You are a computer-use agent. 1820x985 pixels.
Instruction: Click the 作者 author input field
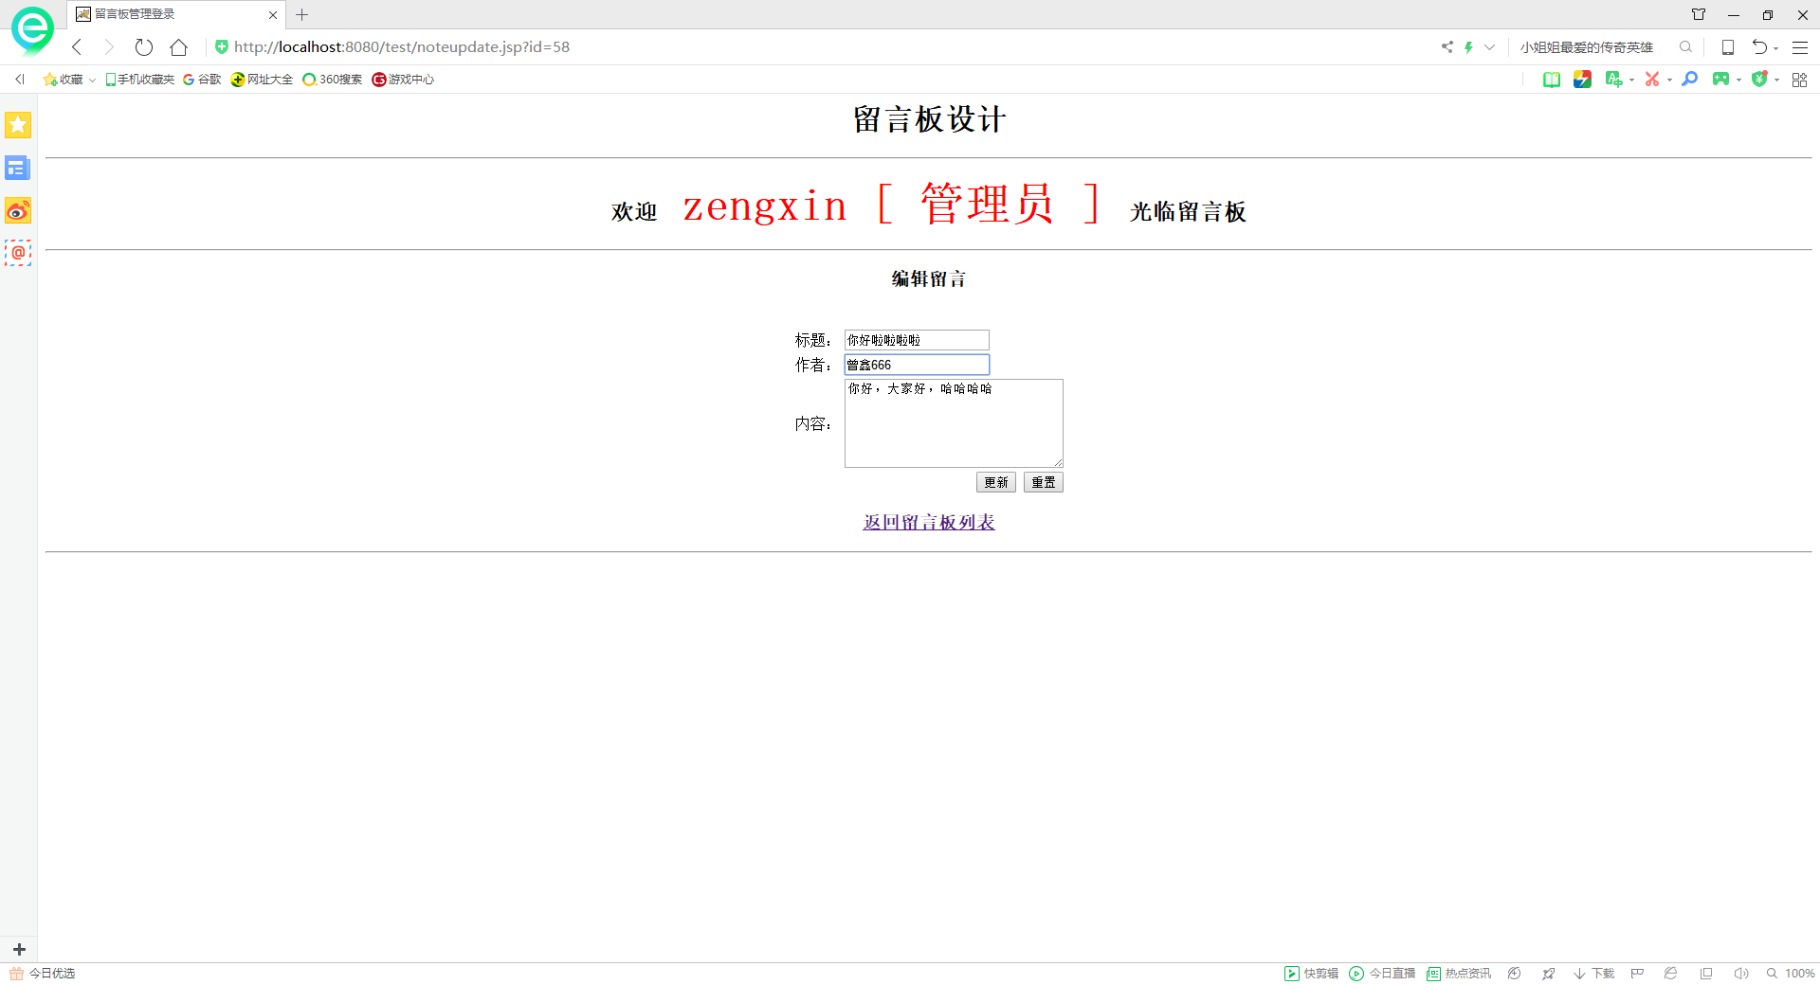[917, 365]
